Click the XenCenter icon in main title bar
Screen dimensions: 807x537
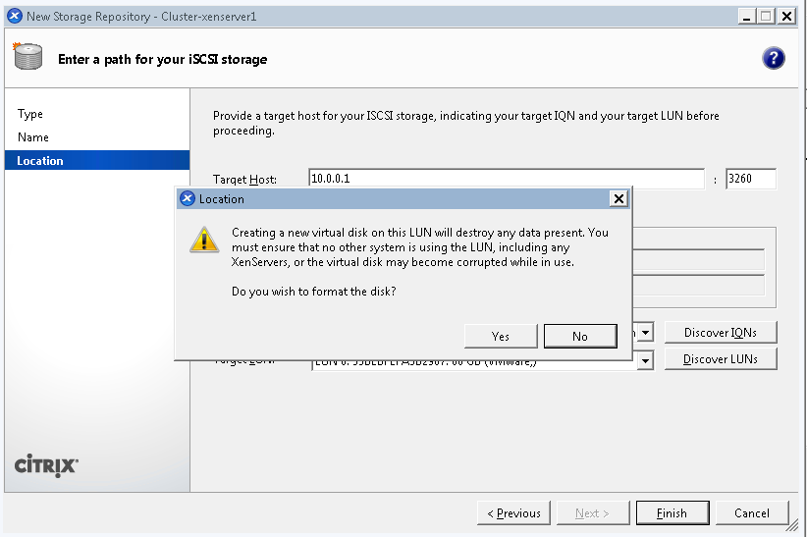[x=14, y=16]
